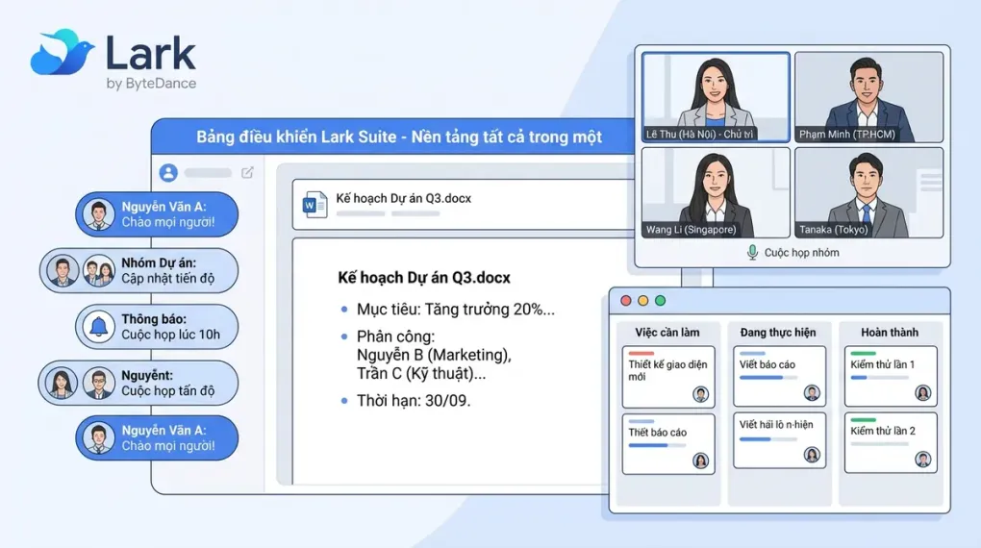Open the Kế hoạch Dự án Q3.docx file tab
981x548 pixels.
coord(465,205)
